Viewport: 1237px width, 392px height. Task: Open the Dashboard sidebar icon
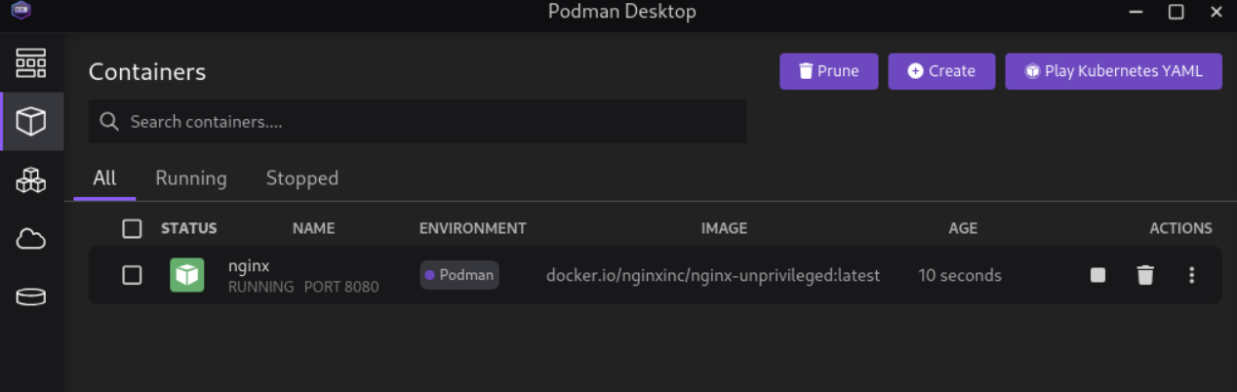31,64
